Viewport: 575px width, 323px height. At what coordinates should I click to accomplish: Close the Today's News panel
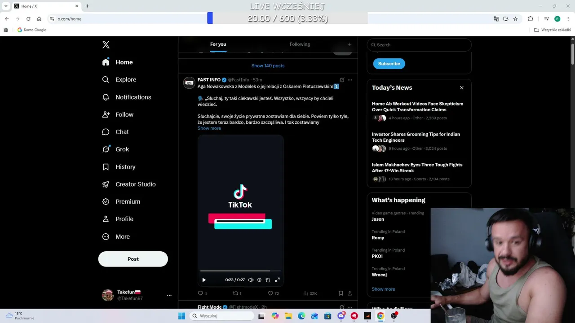(x=461, y=87)
